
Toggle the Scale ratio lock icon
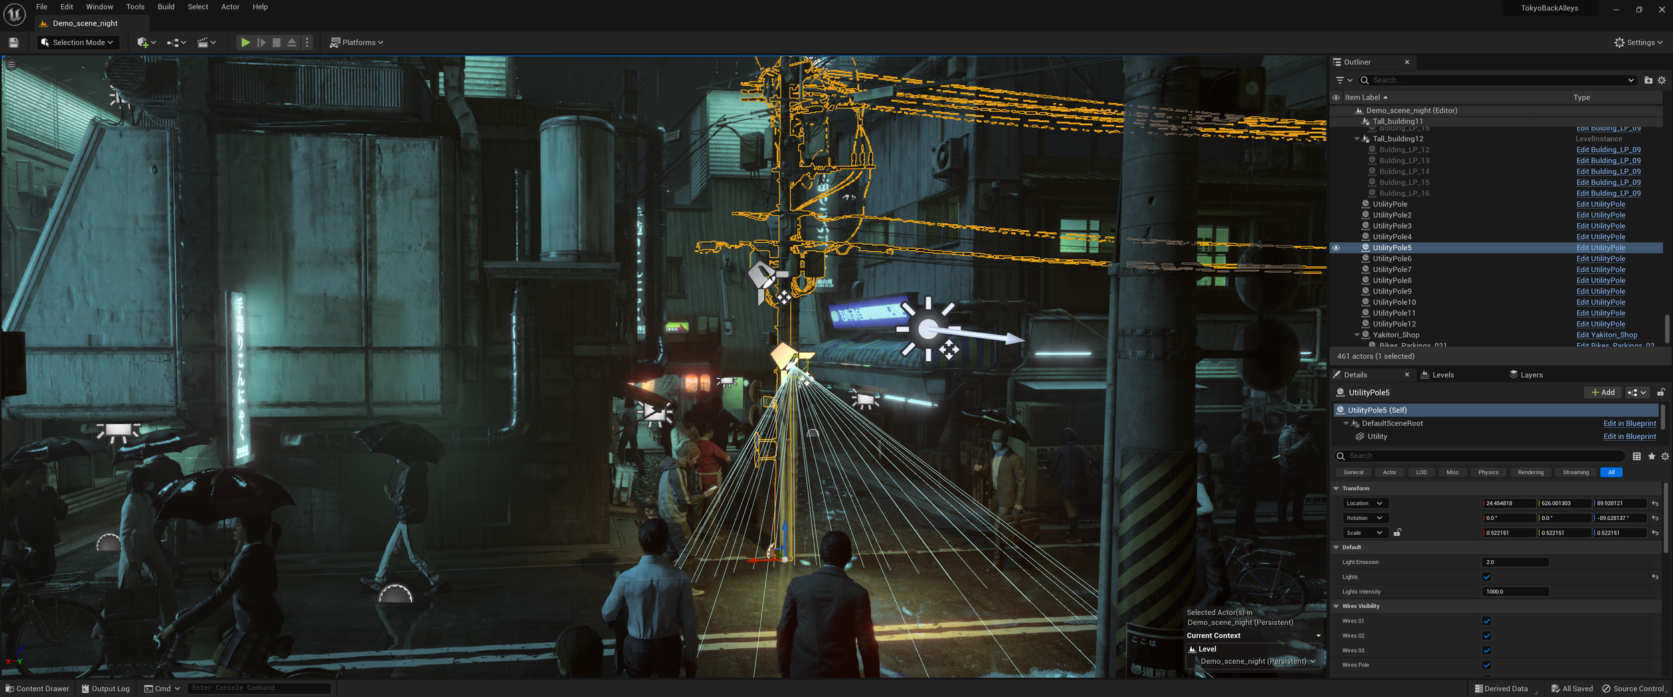pos(1397,532)
